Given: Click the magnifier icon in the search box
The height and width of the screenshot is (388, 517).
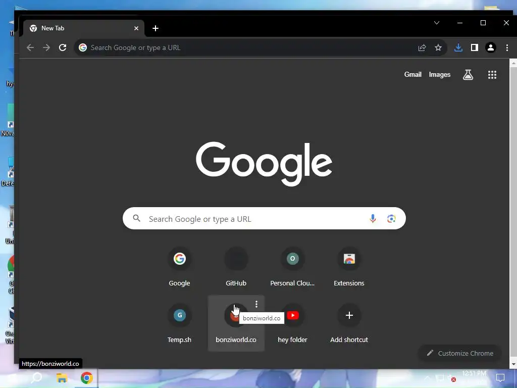Looking at the screenshot, I should tap(136, 218).
